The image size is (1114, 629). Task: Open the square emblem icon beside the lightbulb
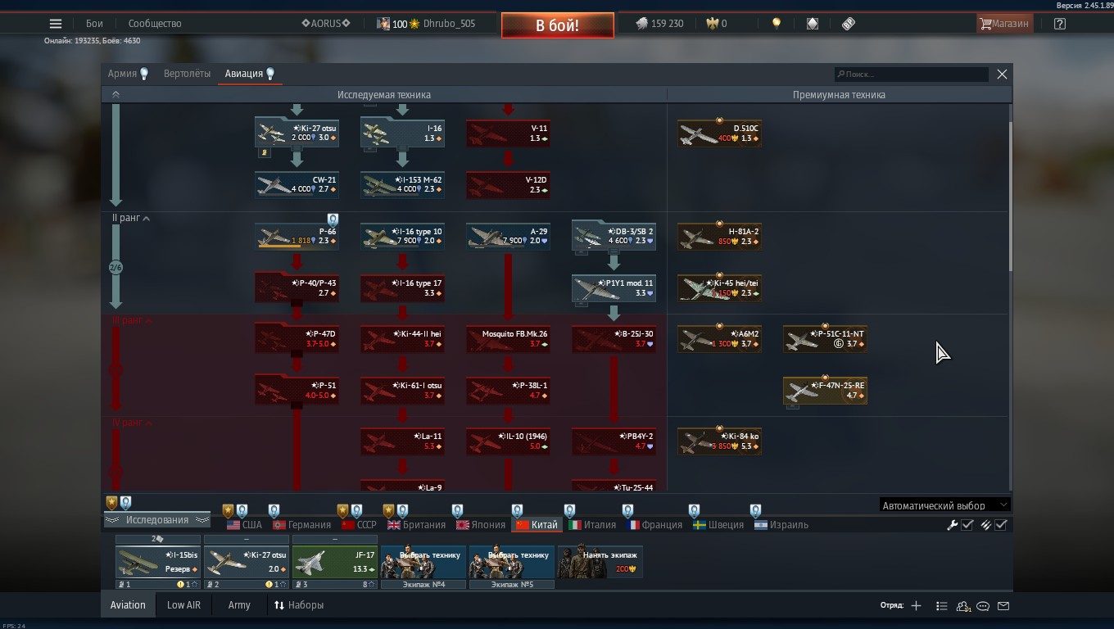(813, 24)
